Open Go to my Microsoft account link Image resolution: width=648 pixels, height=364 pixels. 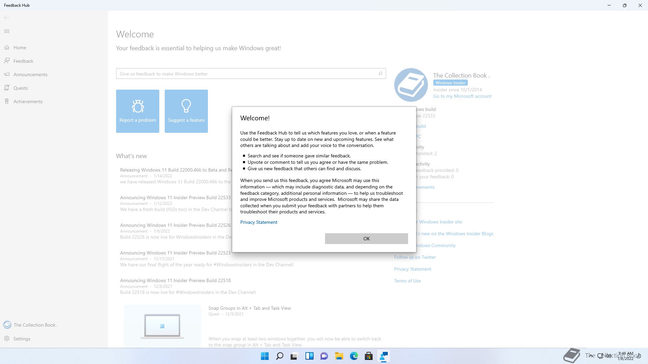click(x=462, y=96)
